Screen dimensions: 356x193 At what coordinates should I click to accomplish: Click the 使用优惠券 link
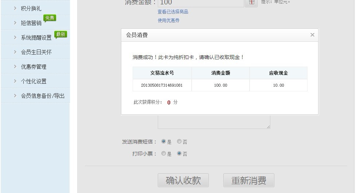click(x=168, y=20)
